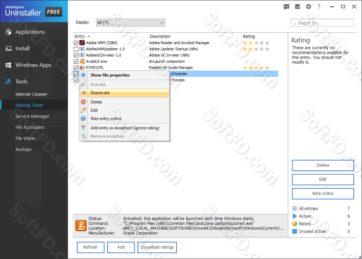Uncheck the AvastUI.exe checkbox
This screenshot has height=259, width=362.
click(76, 61)
